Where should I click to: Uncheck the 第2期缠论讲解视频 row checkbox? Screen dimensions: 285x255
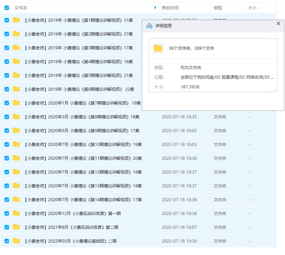point(7,34)
